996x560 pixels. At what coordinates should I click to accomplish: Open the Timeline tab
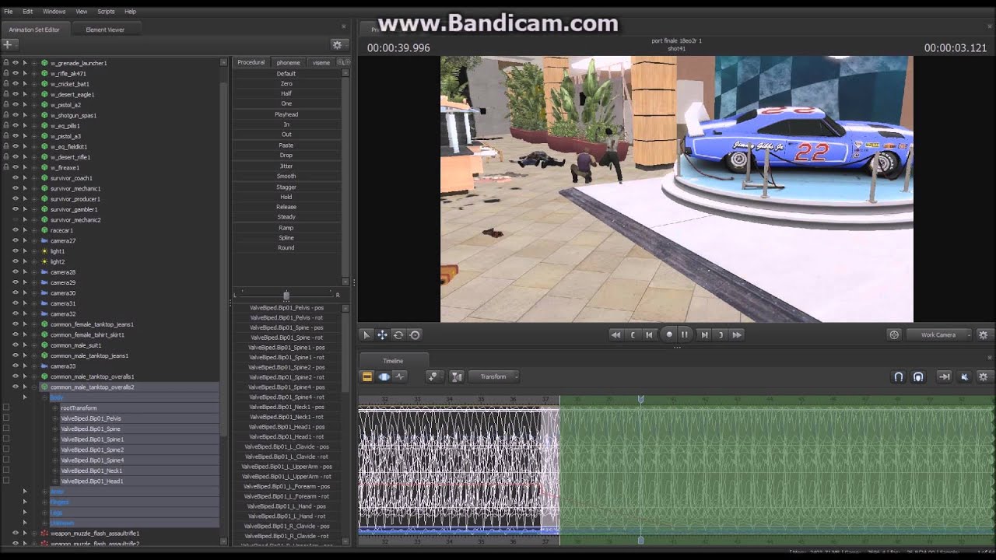click(393, 361)
